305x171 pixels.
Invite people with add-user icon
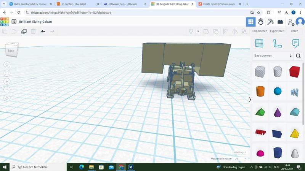pyautogui.click(x=291, y=22)
